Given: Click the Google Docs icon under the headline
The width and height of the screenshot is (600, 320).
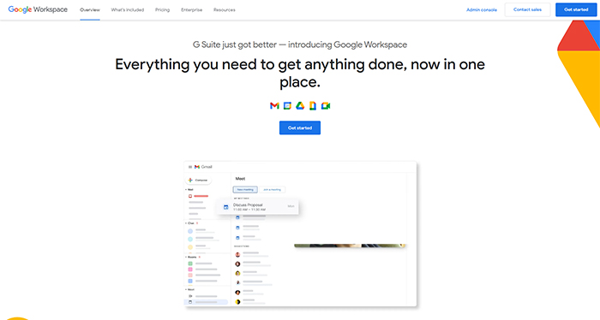Looking at the screenshot, I should [313, 106].
